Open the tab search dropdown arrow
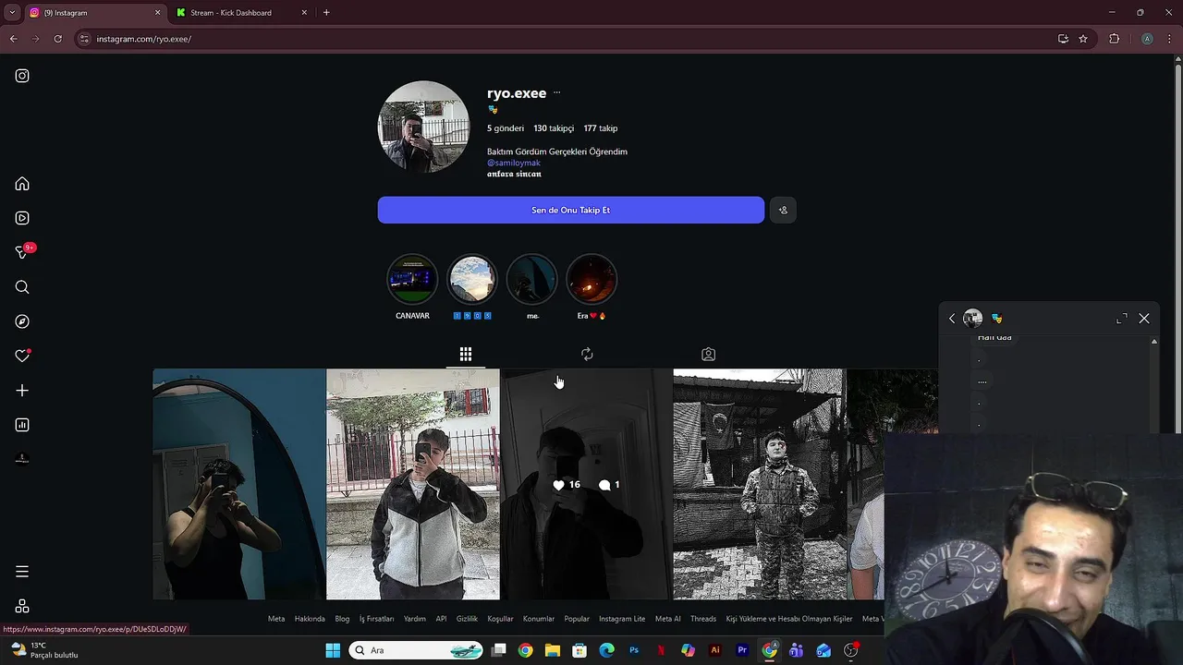The width and height of the screenshot is (1183, 665). tap(12, 13)
